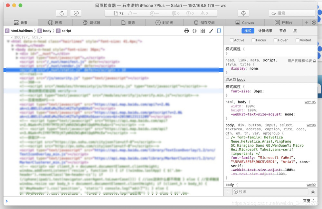The height and width of the screenshot is (209, 322).
Task: Click the inherited body link in 继承自
Action: pos(241,79)
